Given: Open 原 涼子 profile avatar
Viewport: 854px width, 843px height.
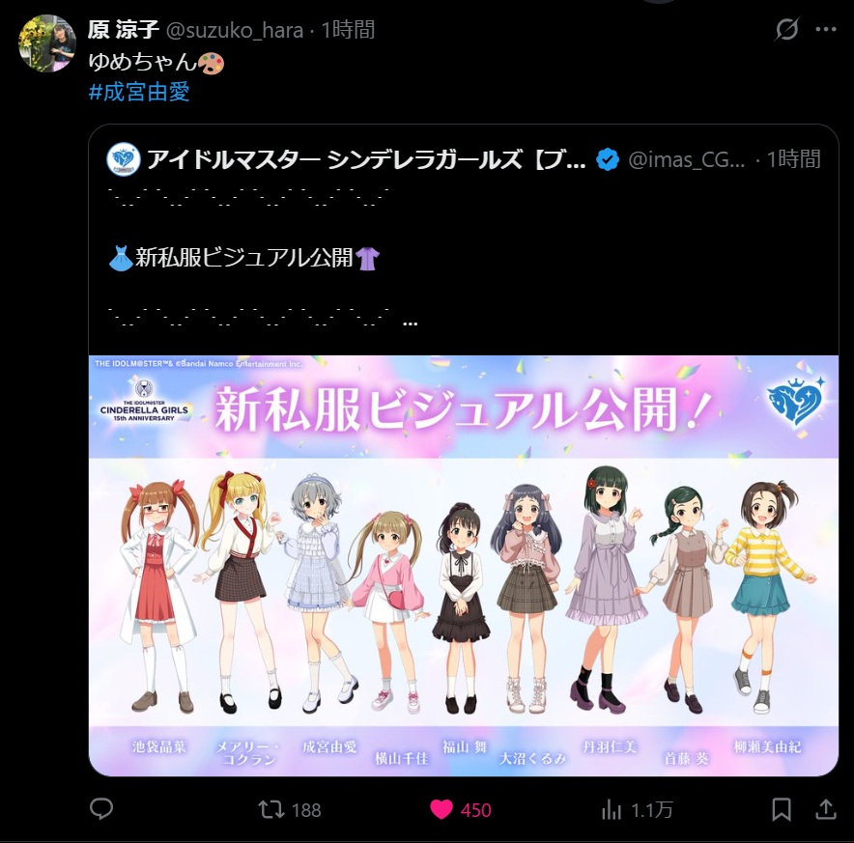Looking at the screenshot, I should click(x=46, y=43).
